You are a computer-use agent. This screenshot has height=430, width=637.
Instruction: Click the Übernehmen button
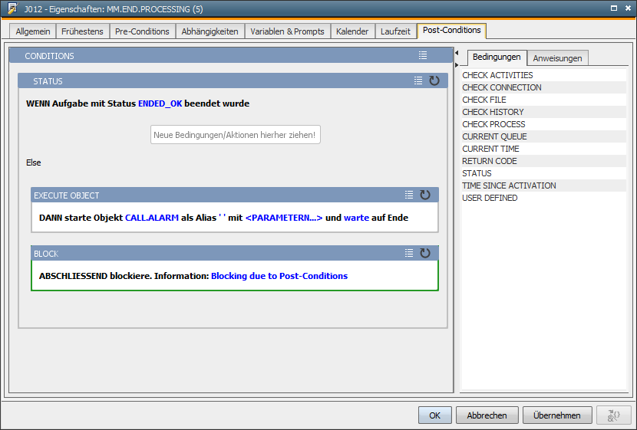pos(557,415)
